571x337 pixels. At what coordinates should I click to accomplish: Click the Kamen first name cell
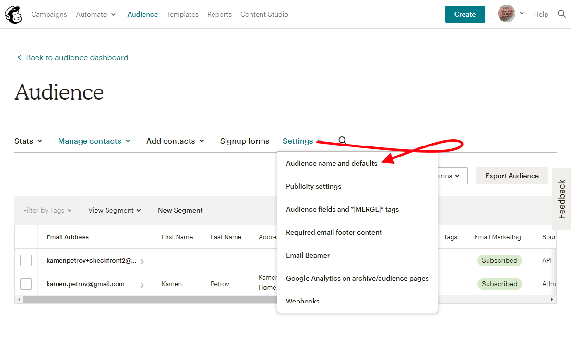(x=171, y=284)
